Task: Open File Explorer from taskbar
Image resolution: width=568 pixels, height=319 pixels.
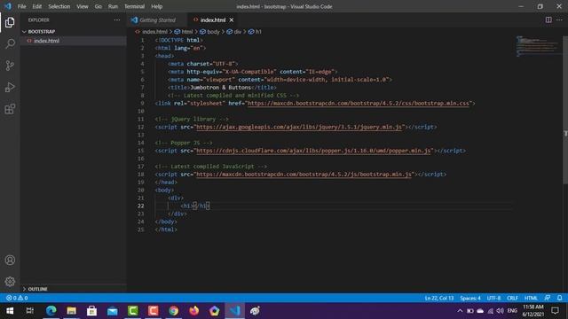Action: (x=71, y=311)
